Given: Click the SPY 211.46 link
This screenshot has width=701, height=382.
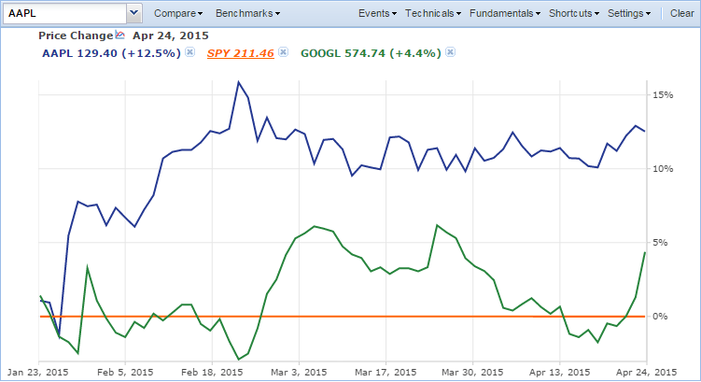Looking at the screenshot, I should point(241,53).
